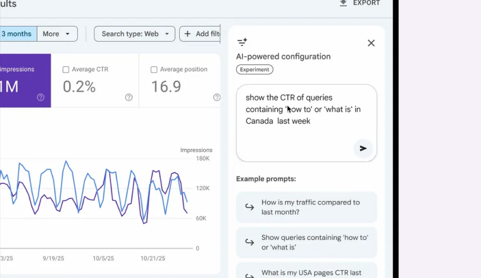Click the 60K axis label
The width and height of the screenshot is (481, 278).
201,219
